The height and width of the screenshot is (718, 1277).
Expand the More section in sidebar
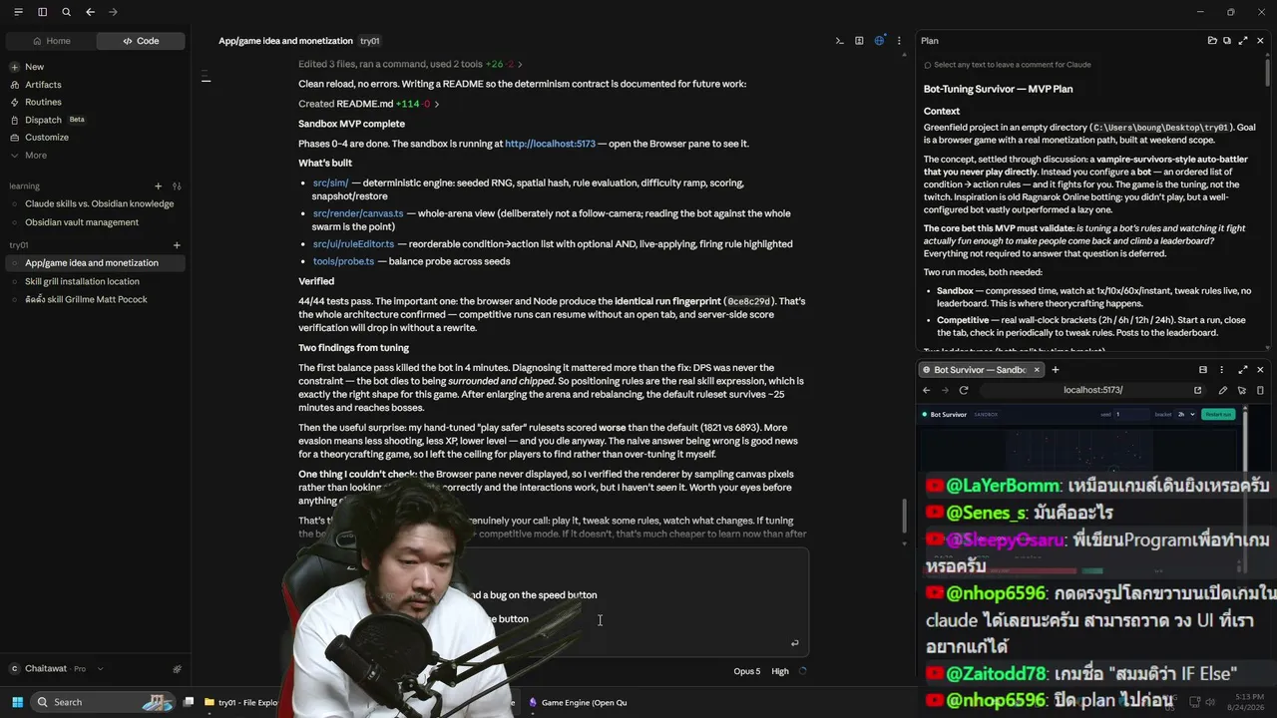36,156
